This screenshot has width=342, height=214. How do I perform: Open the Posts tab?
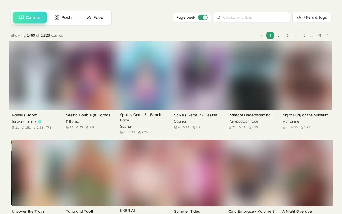64,17
